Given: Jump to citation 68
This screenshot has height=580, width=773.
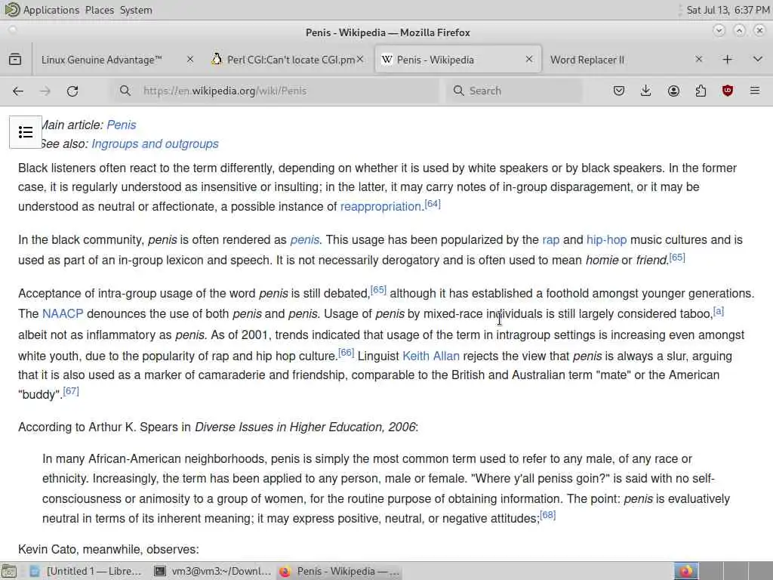Looking at the screenshot, I should [x=548, y=515].
